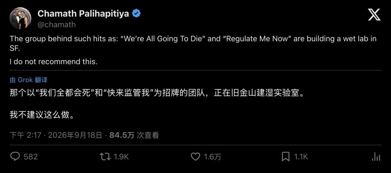Viewport: 391px width, 173px height.
Task: Open the 582 replies count
Action: point(31,157)
